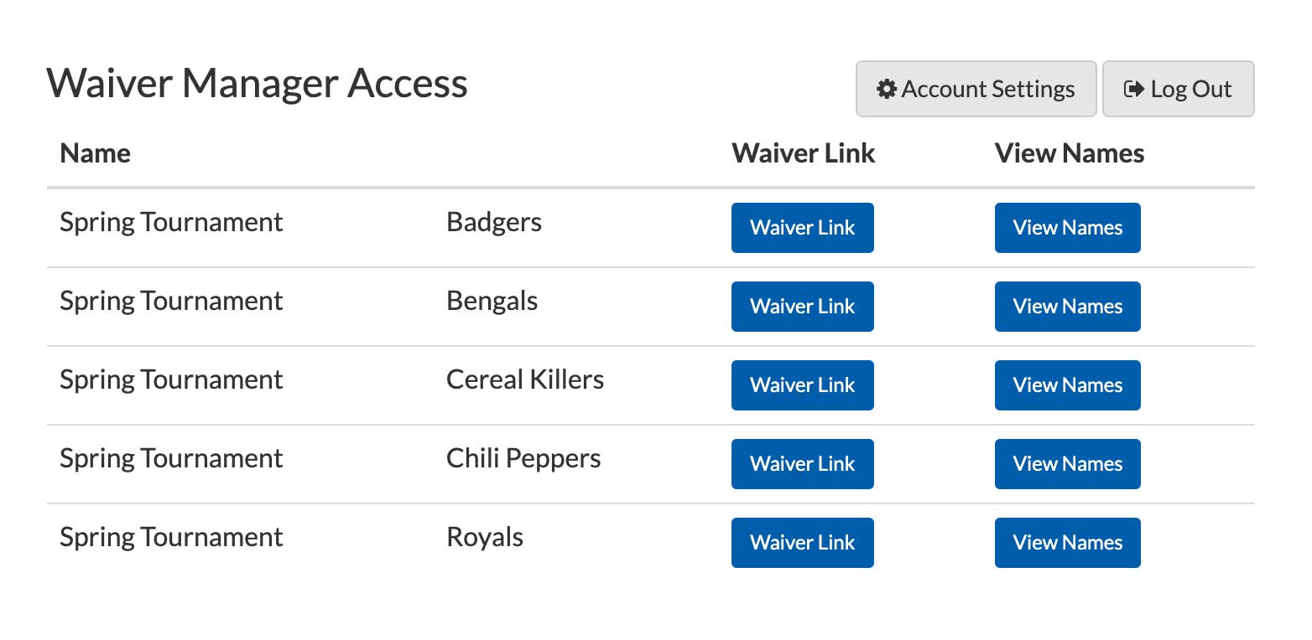Click the gear icon on Account Settings

(x=887, y=89)
